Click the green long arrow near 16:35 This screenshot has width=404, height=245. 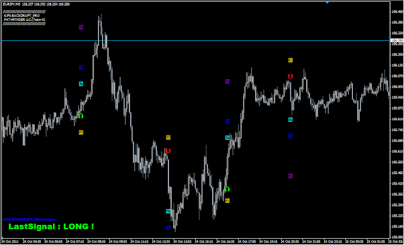coord(227,189)
